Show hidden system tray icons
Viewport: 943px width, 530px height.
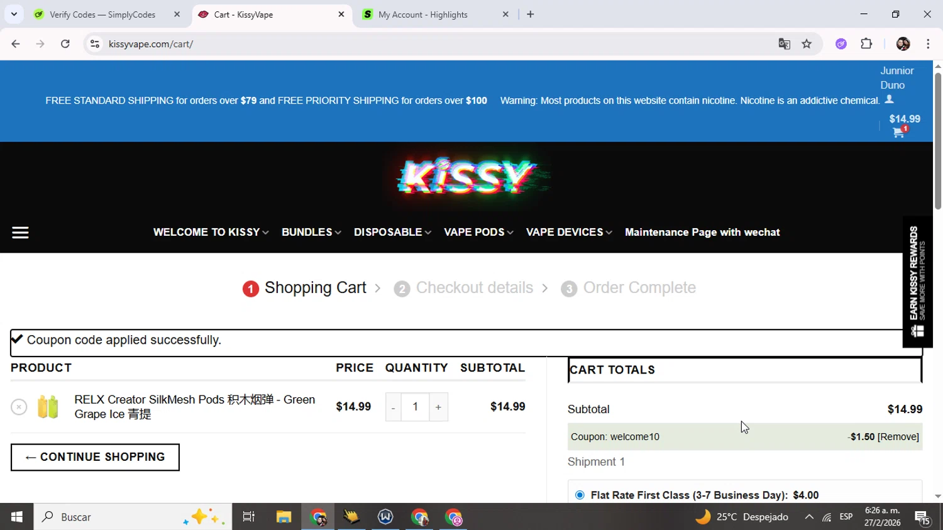point(809,517)
